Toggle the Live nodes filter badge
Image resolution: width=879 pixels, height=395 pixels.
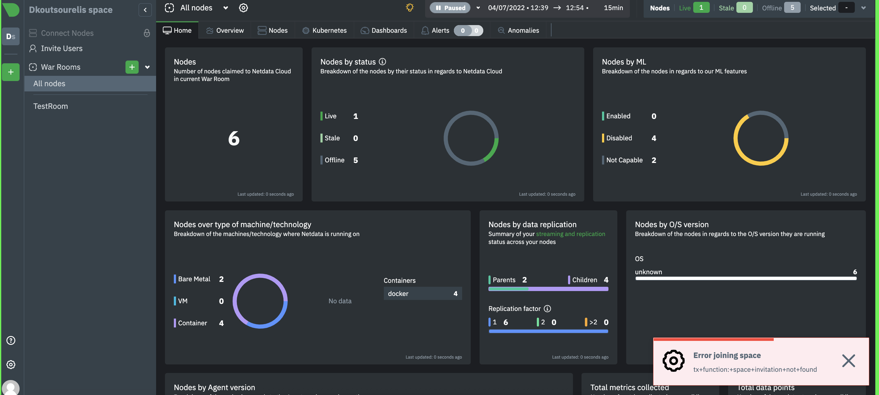click(701, 8)
